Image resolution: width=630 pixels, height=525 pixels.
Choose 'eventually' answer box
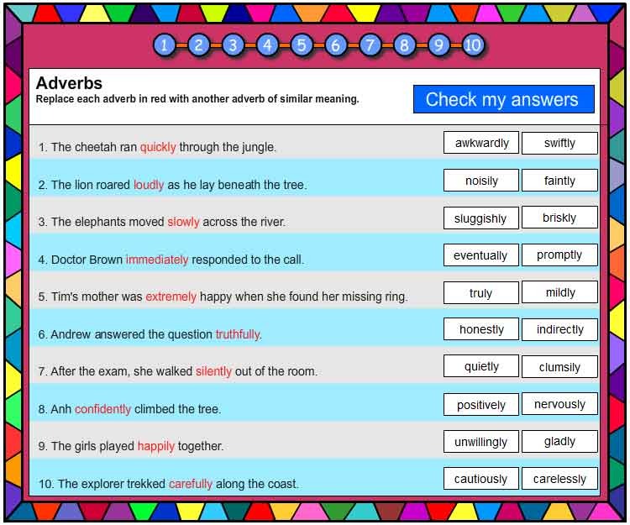tap(481, 255)
